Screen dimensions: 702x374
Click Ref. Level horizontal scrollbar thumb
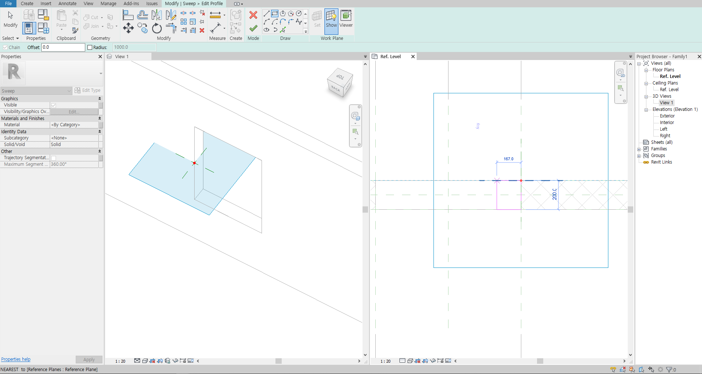coord(540,361)
